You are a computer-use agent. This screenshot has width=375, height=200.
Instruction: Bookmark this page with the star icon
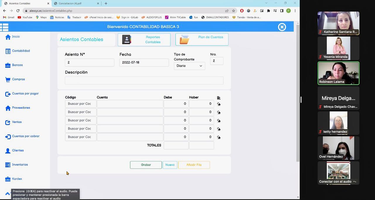pos(233,11)
